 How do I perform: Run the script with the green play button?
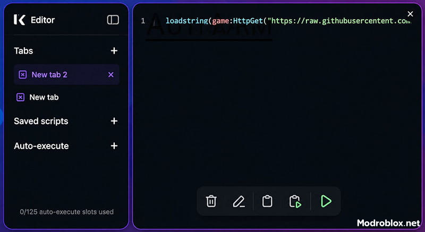click(326, 201)
